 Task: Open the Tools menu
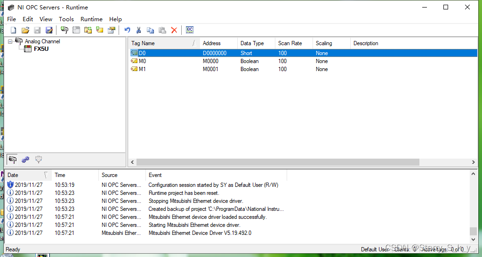(x=66, y=19)
